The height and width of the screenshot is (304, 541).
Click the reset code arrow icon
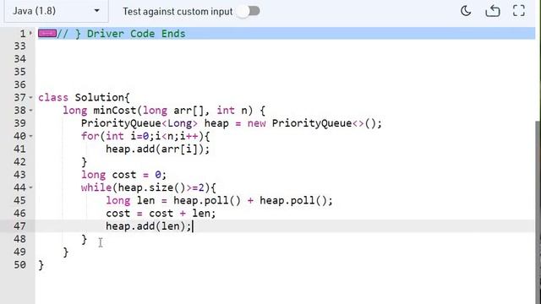tap(493, 11)
